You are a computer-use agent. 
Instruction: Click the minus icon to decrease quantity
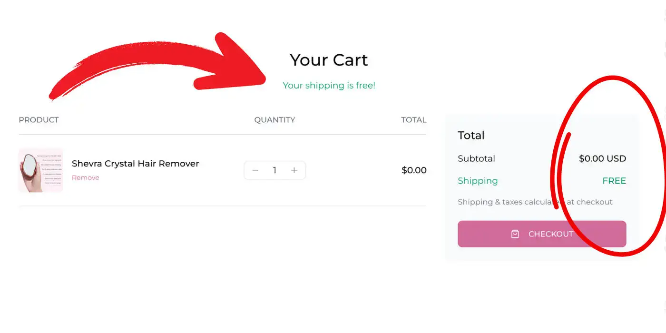pos(255,170)
